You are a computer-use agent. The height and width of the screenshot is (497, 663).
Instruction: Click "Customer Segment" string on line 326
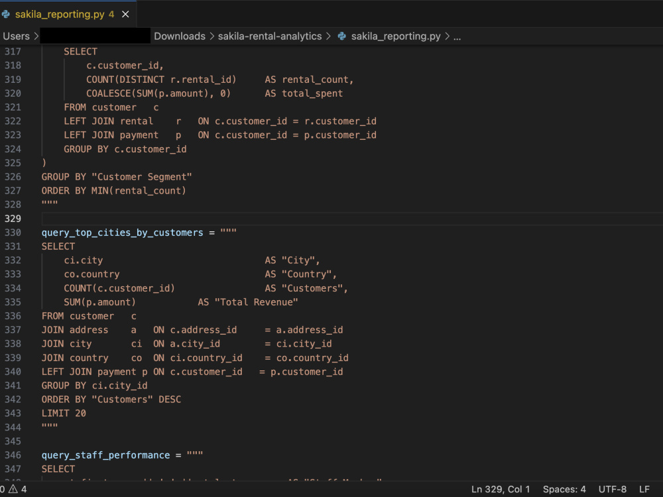pos(142,177)
